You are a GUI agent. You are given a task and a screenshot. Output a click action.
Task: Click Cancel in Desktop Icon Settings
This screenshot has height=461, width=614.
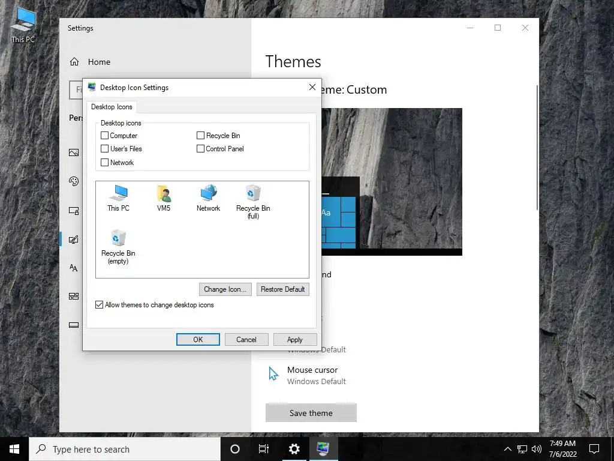246,340
